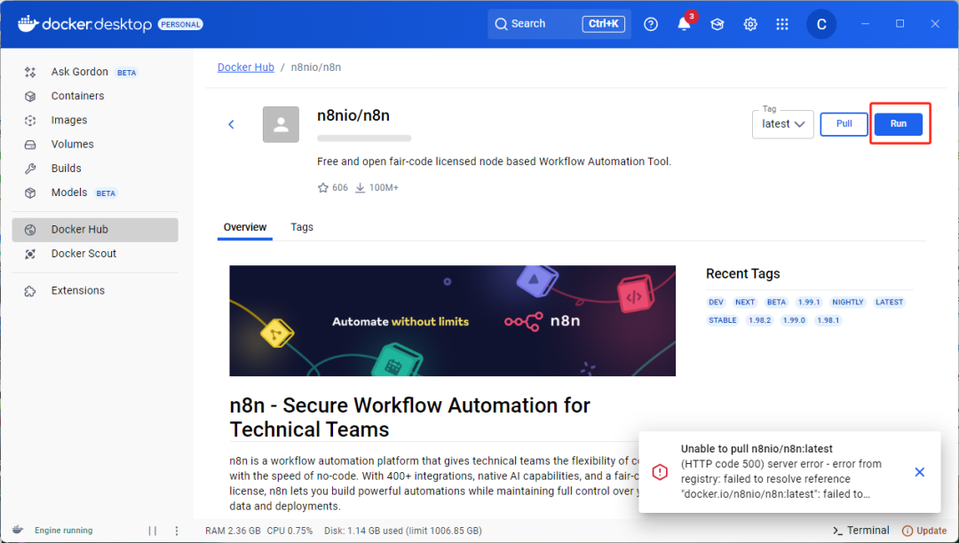959x543 pixels.
Task: Click the 100M+ downloads icon
Action: tap(361, 187)
